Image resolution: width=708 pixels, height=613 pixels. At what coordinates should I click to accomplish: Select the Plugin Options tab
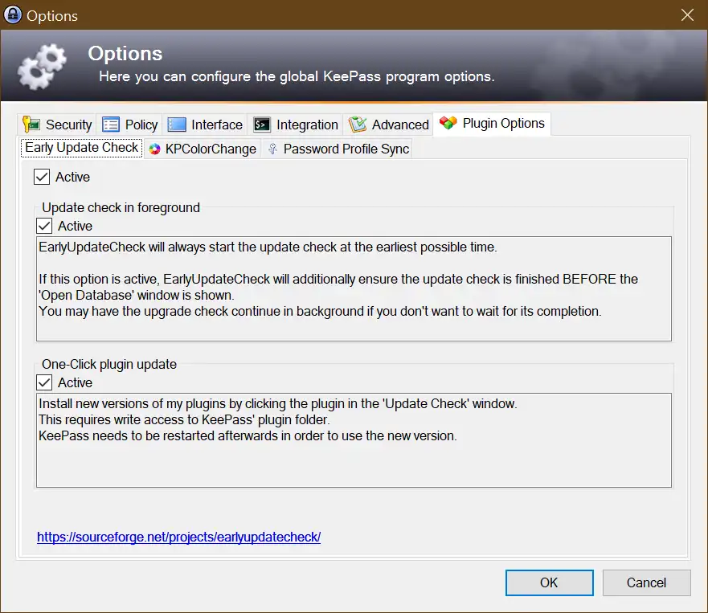click(x=492, y=123)
